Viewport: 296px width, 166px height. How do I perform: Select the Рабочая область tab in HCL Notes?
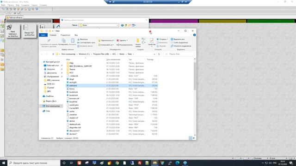click(14, 18)
